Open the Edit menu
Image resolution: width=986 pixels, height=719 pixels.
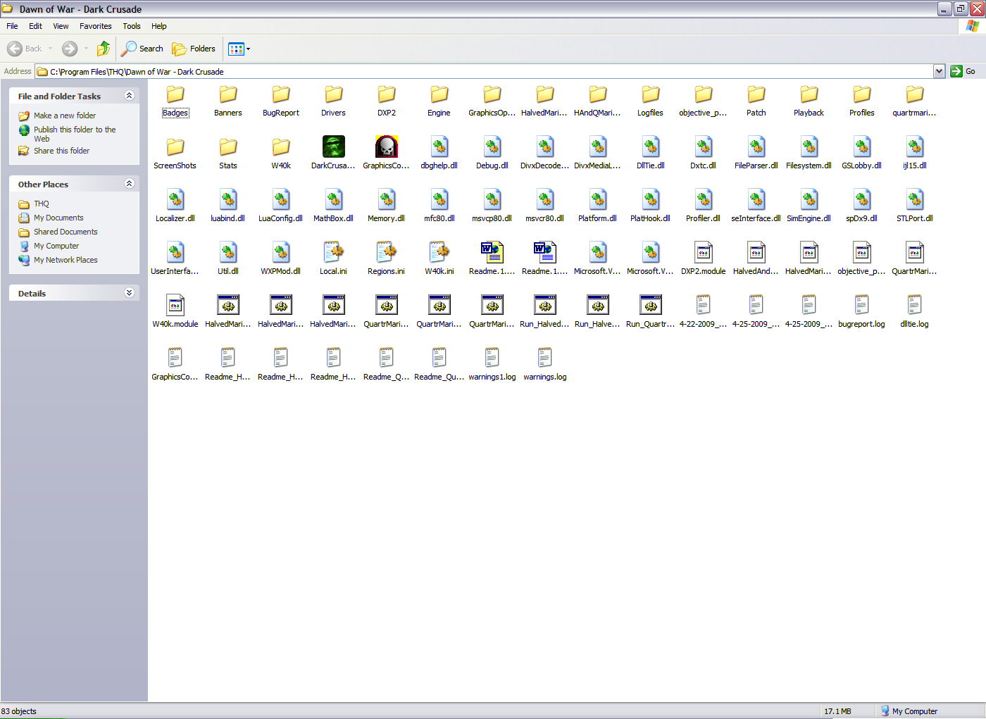pyautogui.click(x=35, y=26)
